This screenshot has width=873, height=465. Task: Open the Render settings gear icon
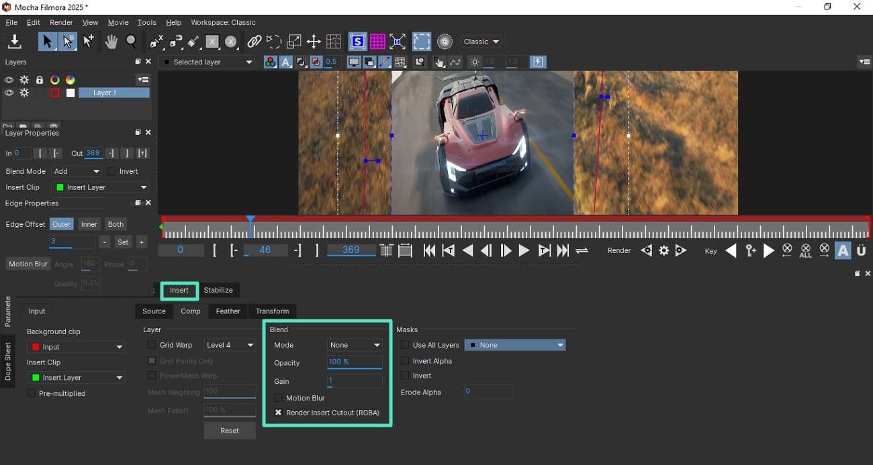click(664, 251)
